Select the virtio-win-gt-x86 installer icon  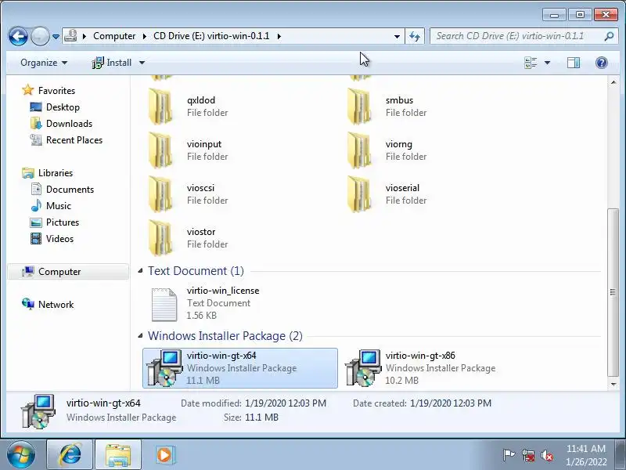pos(363,367)
